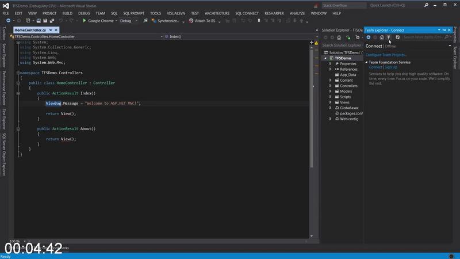Image resolution: width=460 pixels, height=259 pixels.
Task: Open the FILE menu
Action: point(6,13)
